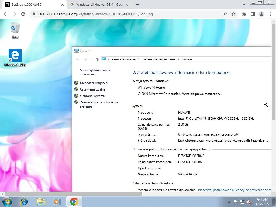Open the Windows Start orb
Screen dimensions: 276x207
click(x=7, y=202)
